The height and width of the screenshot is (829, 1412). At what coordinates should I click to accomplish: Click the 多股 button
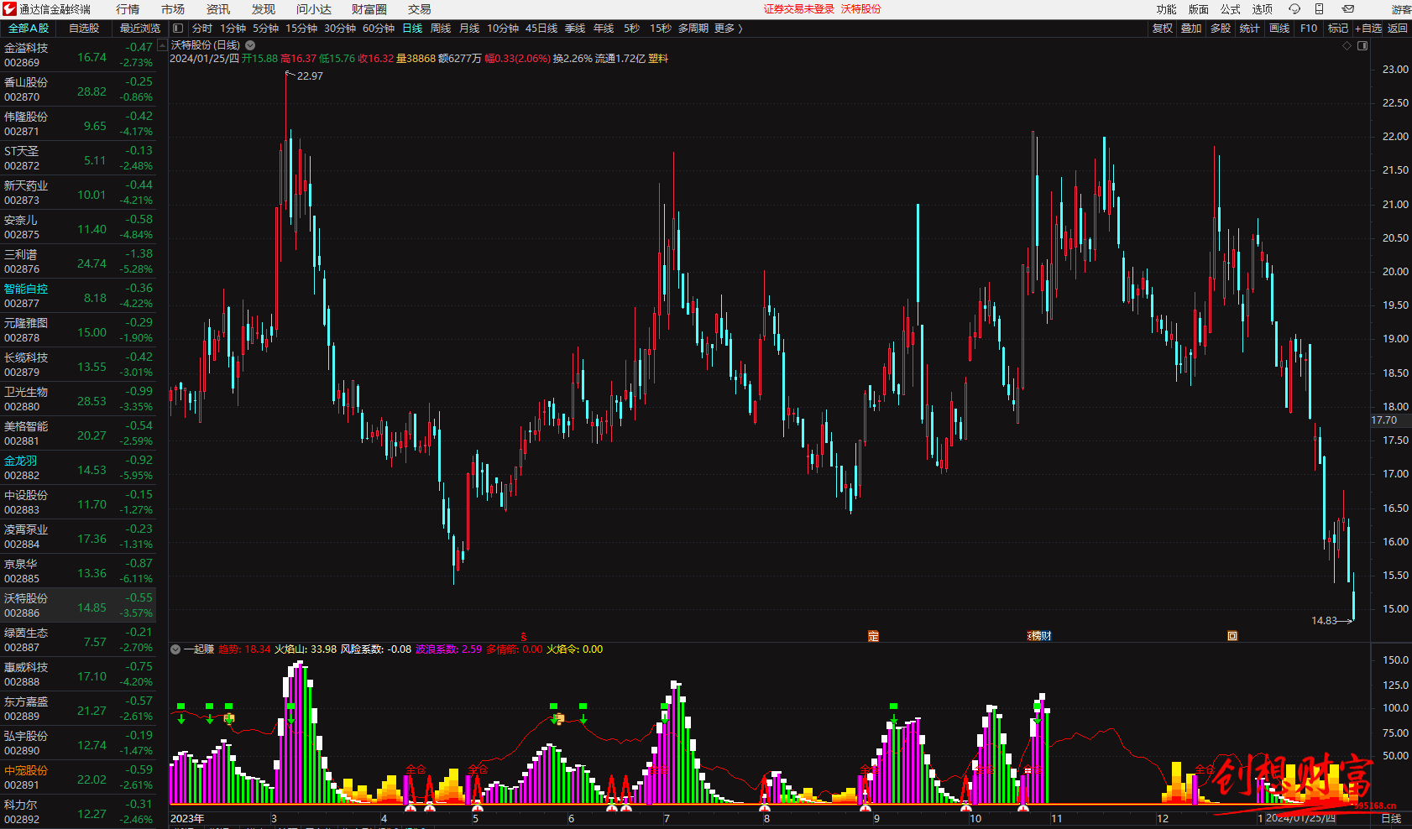coord(1221,29)
